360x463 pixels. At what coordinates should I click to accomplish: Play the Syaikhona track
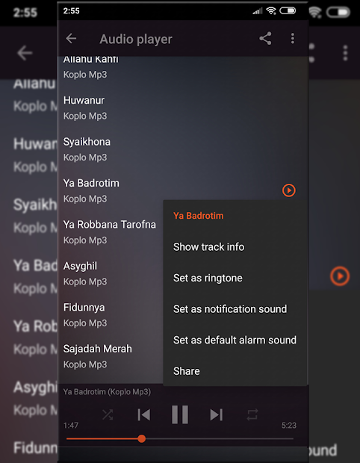click(x=183, y=149)
